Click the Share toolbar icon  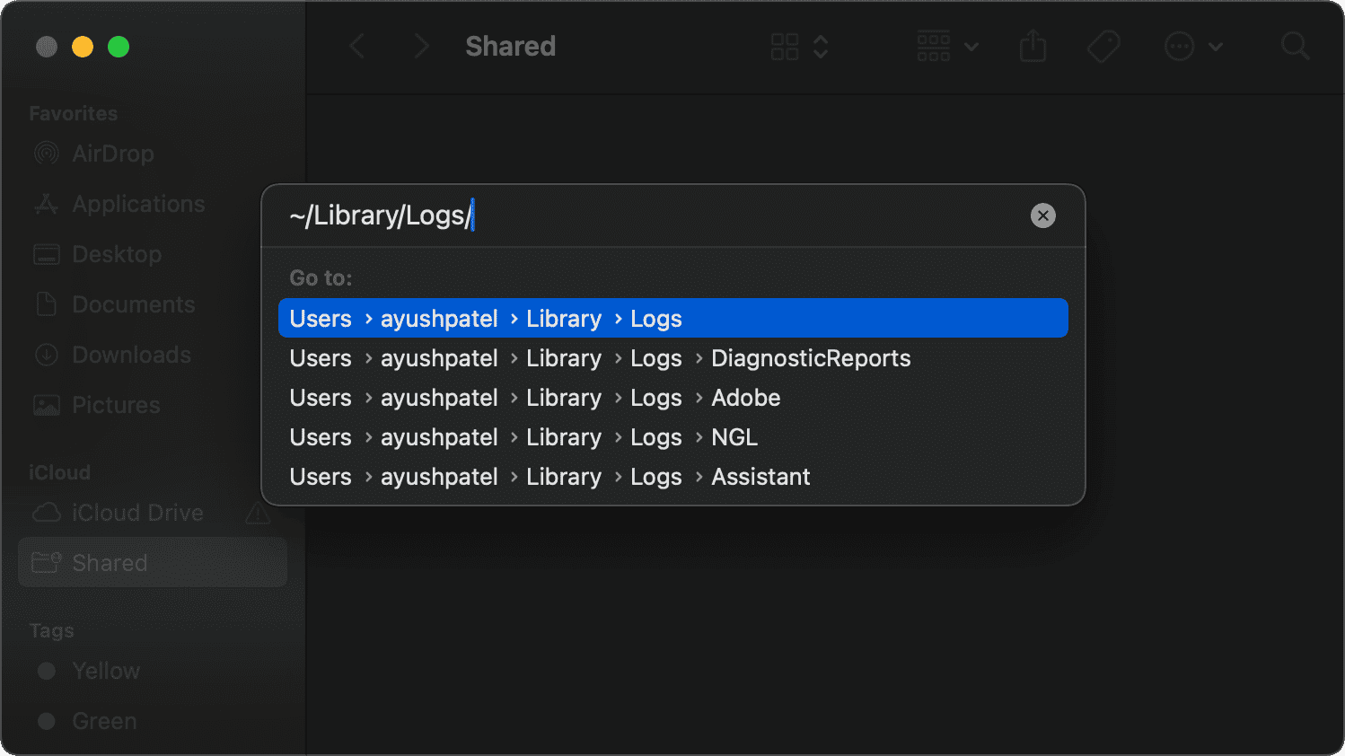[1033, 47]
